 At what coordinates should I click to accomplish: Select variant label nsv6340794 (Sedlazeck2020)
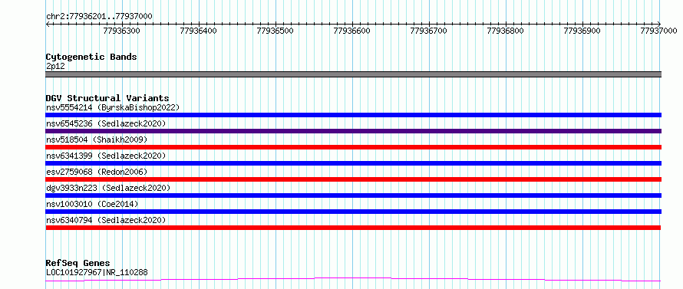pyautogui.click(x=106, y=220)
